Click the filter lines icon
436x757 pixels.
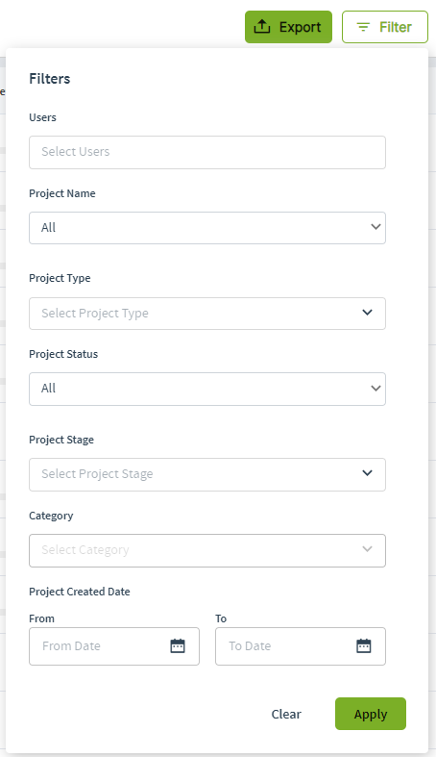[363, 27]
